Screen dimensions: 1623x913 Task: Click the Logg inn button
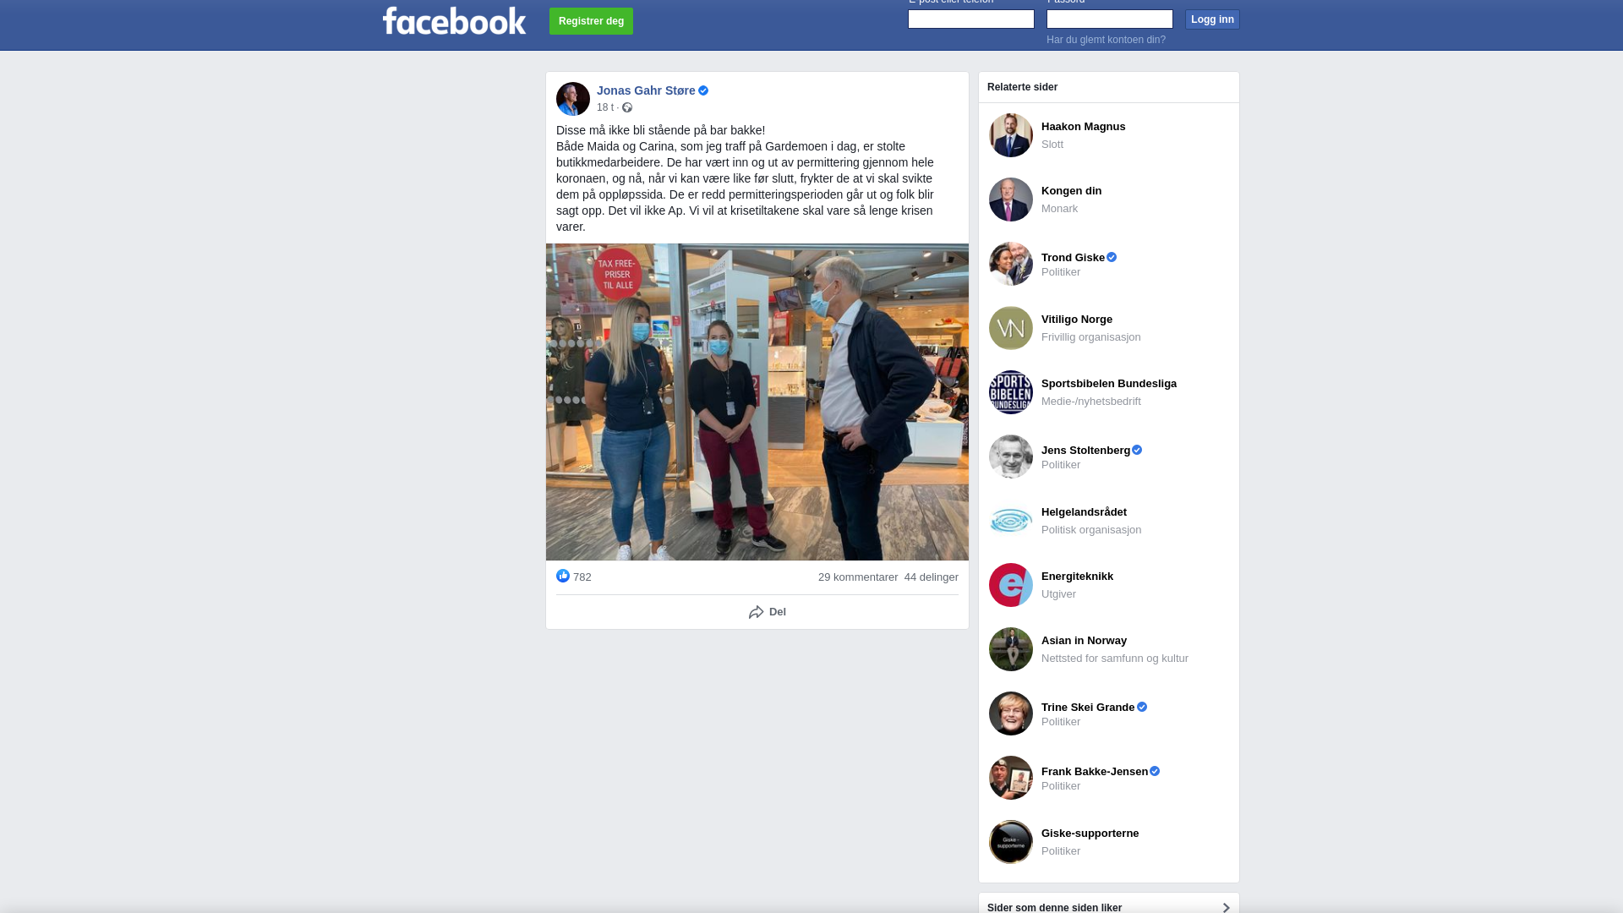1212,19
